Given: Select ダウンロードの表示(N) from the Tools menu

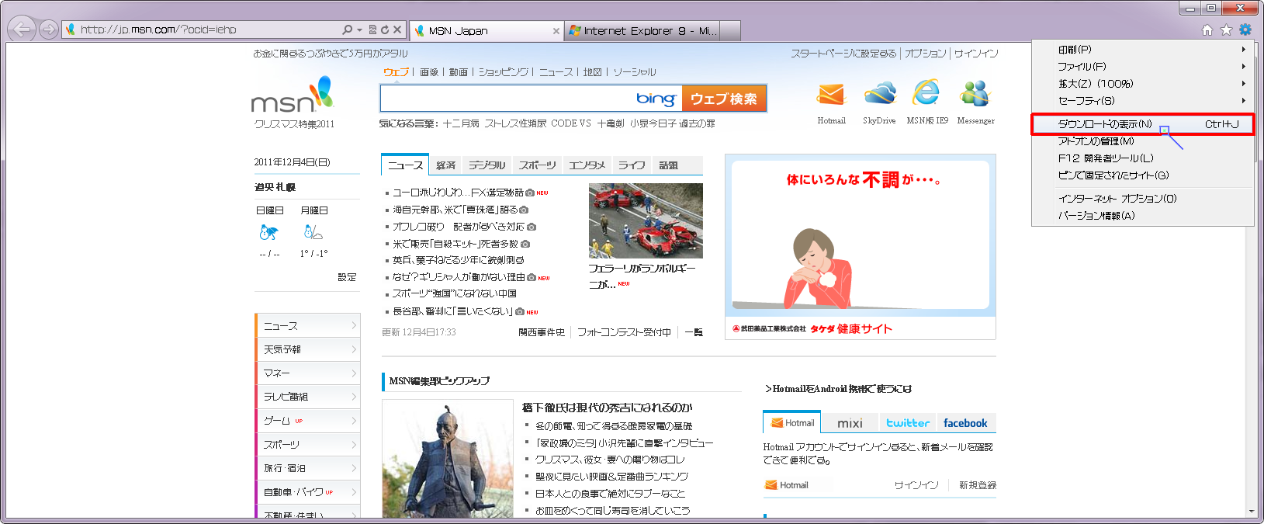Looking at the screenshot, I should coord(1142,124).
